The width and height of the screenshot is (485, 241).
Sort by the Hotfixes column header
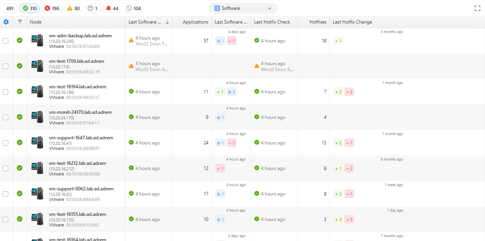(x=318, y=22)
